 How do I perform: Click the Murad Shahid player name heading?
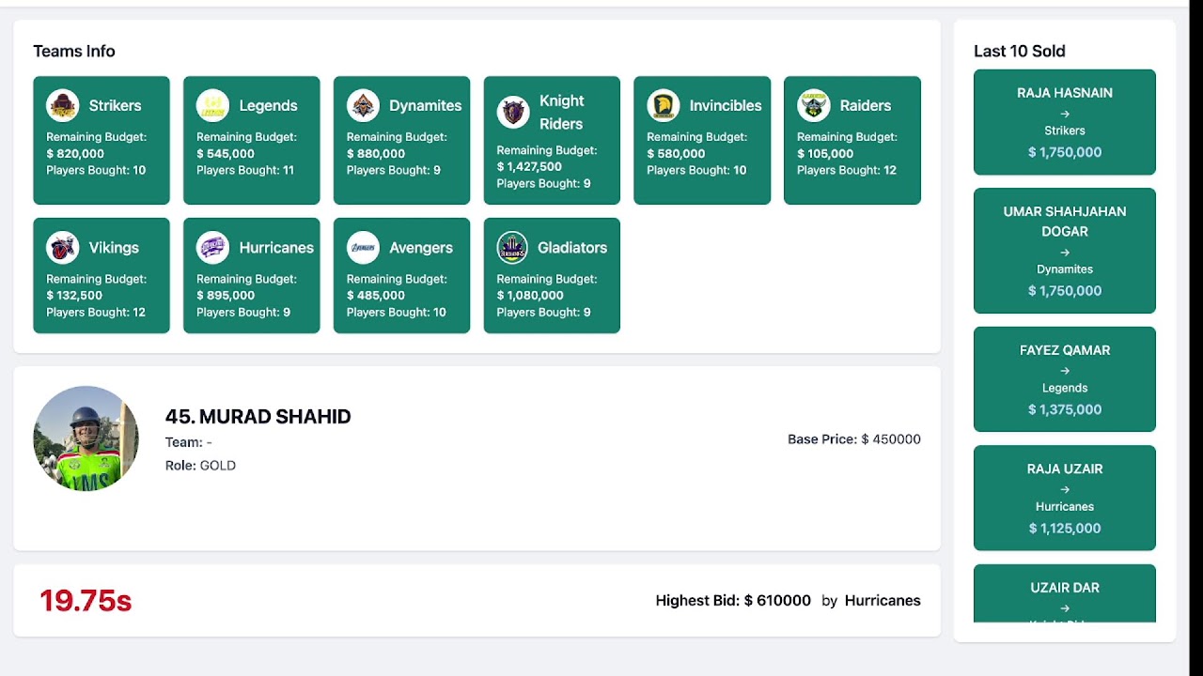click(x=258, y=417)
